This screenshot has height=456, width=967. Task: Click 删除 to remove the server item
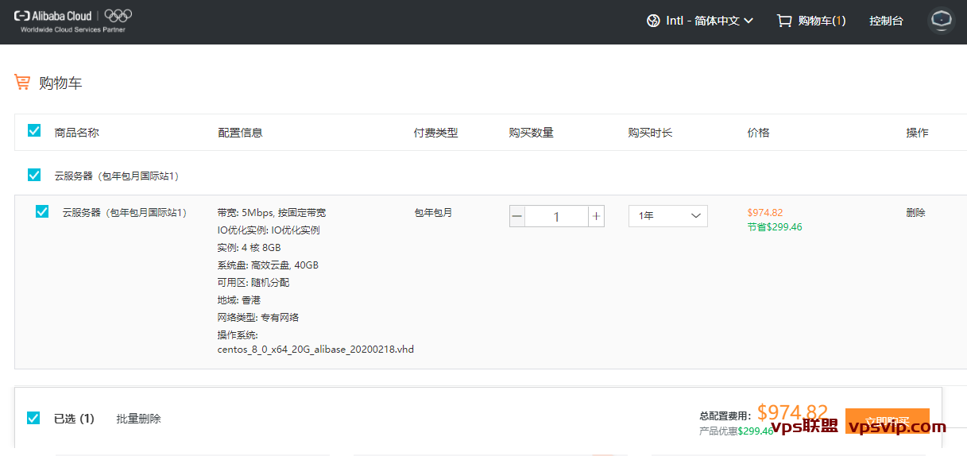point(915,212)
